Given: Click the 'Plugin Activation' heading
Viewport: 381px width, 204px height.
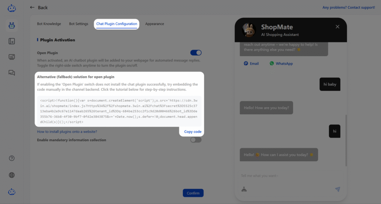Looking at the screenshot, I should 58,40.
